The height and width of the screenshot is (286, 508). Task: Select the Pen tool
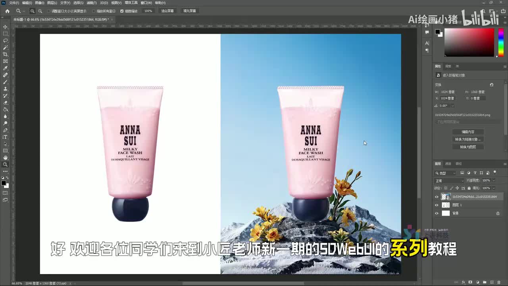(x=5, y=130)
